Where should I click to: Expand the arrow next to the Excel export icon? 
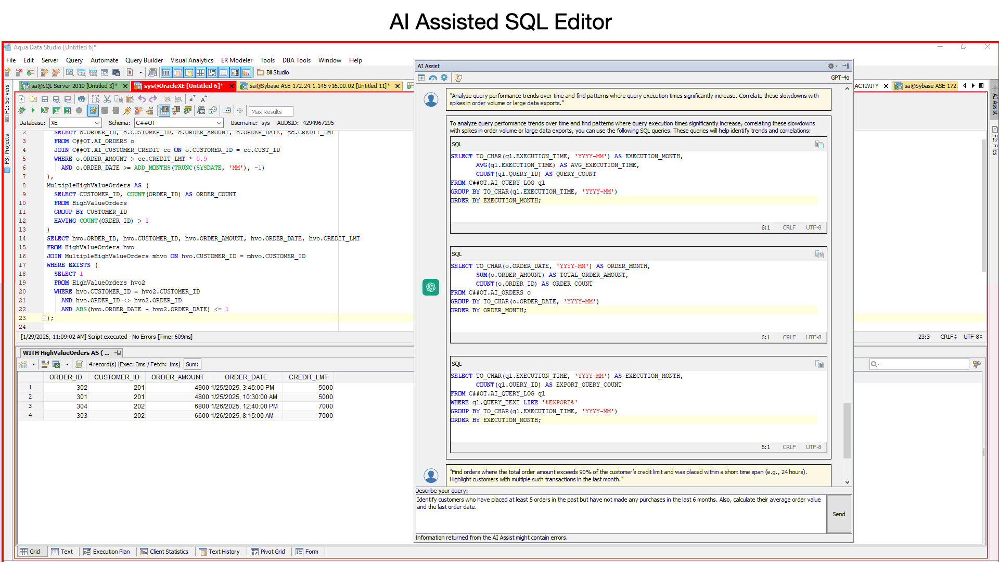(x=67, y=364)
